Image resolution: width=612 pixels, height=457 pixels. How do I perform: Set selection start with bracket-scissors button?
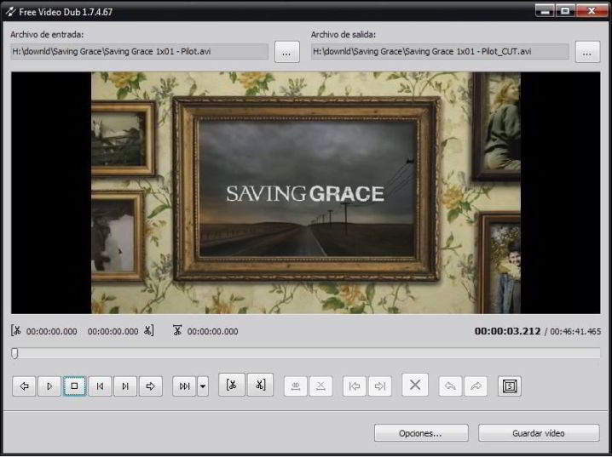(x=232, y=385)
